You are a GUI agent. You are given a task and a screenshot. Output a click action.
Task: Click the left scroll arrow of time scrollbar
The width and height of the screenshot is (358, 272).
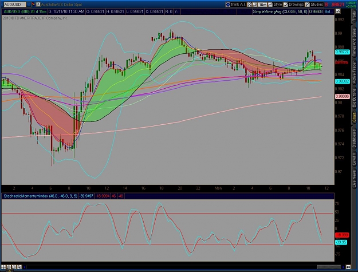click(25, 267)
